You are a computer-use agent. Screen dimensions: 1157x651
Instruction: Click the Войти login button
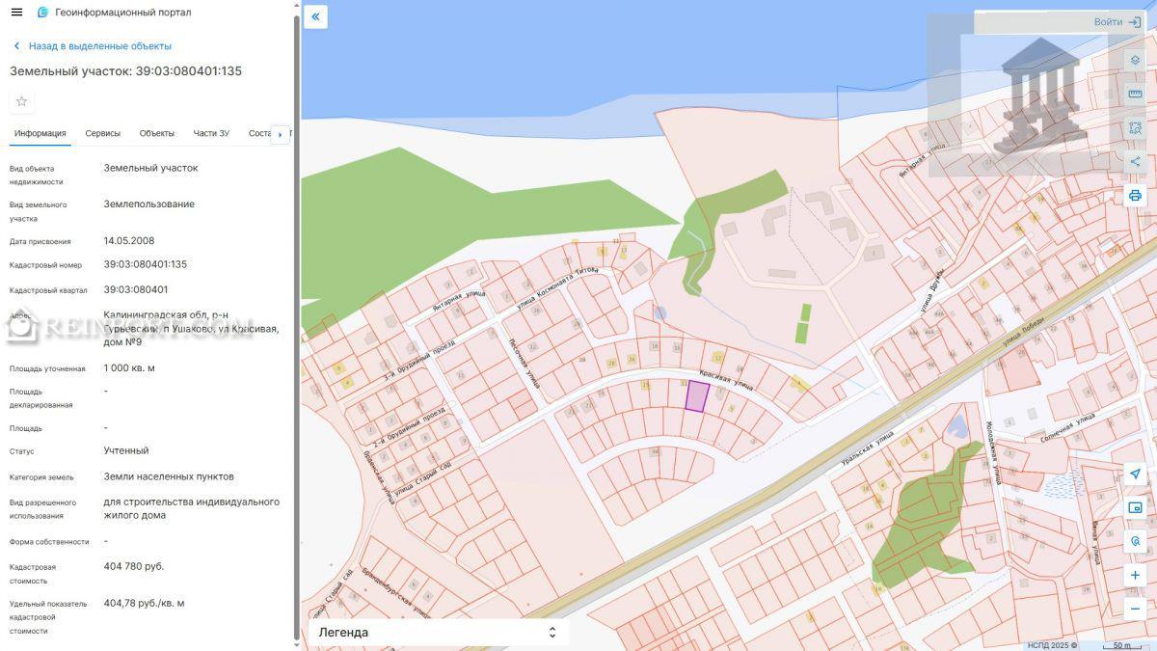pos(1117,22)
